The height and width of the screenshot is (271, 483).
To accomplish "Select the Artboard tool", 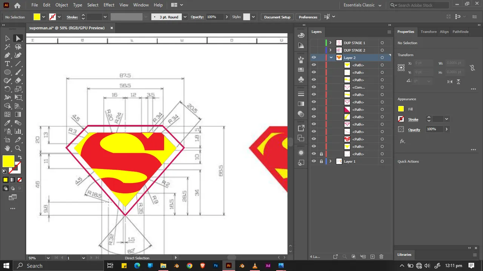I will point(7,140).
